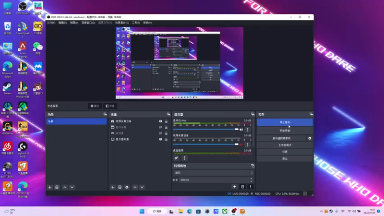This screenshot has width=384, height=216.
Task: Open mixer panel menu dots beside gear
Action: coord(184,158)
